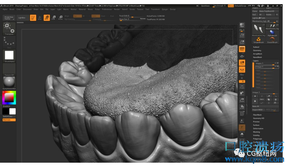Select the black secondary color swatch
This screenshot has height=166, width=286.
(x=6, y=111)
